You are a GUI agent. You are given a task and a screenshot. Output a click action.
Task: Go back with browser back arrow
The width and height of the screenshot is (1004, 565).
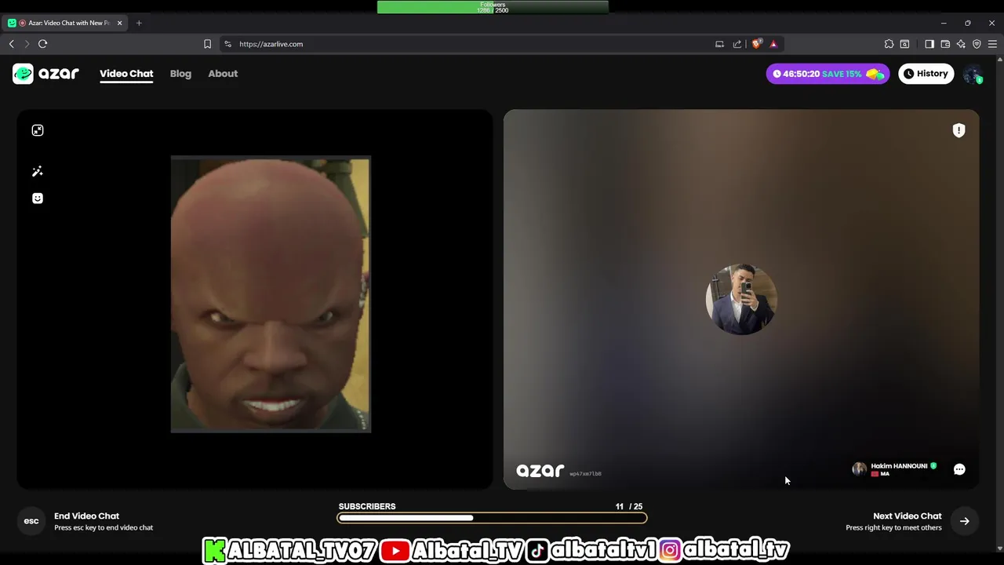pyautogui.click(x=11, y=44)
